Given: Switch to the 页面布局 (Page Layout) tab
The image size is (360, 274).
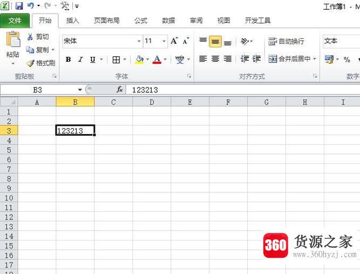Looking at the screenshot, I should [x=107, y=21].
